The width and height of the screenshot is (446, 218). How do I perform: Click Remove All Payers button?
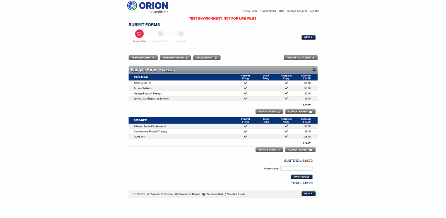click(x=301, y=58)
